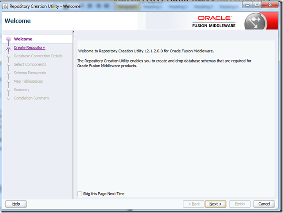Minimize the Repository Creation Utility window
The image size is (283, 213).
pos(247,5)
